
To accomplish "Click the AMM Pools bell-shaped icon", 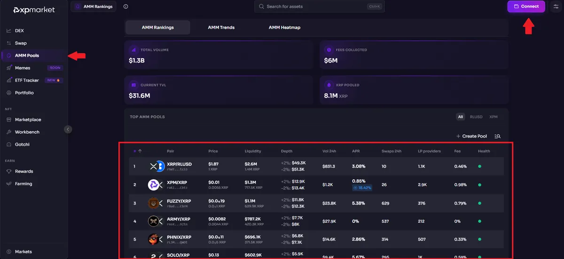I will click(x=8, y=55).
